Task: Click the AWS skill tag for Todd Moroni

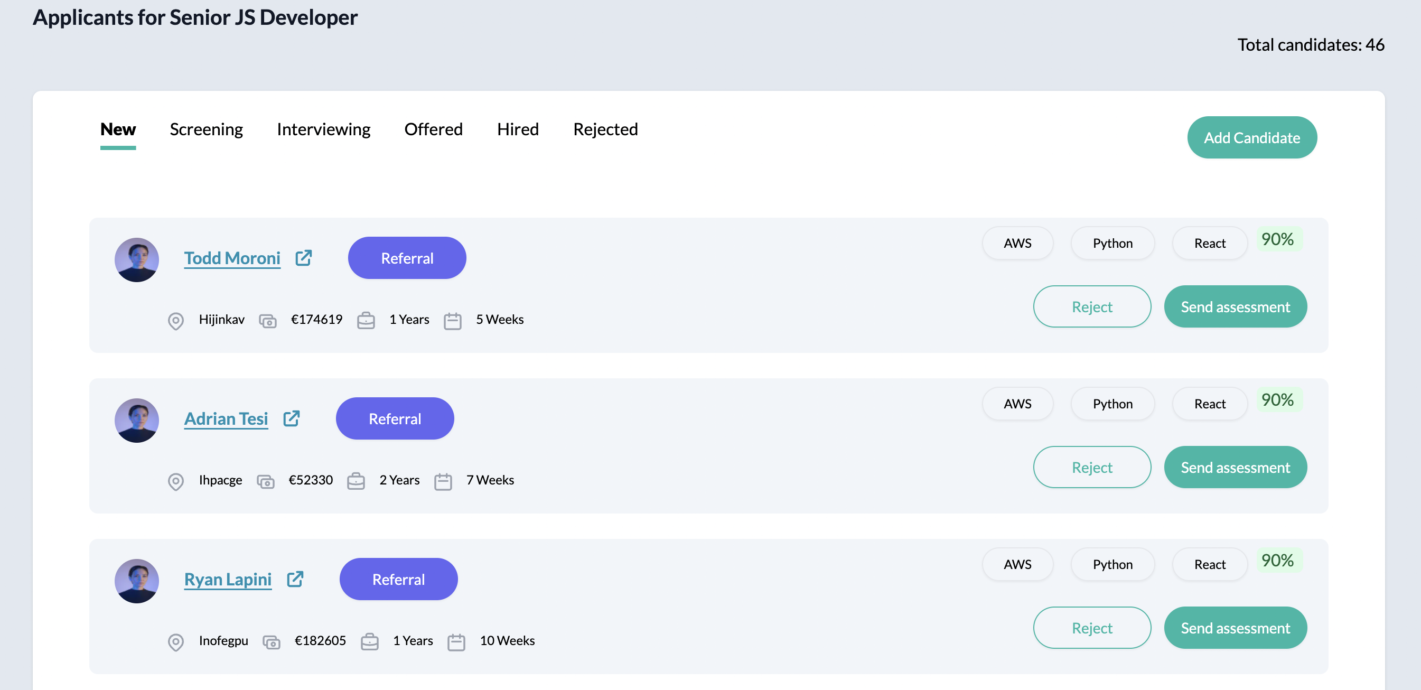Action: click(x=1017, y=242)
